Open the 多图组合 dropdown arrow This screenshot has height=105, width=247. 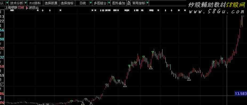(x=109, y=3)
